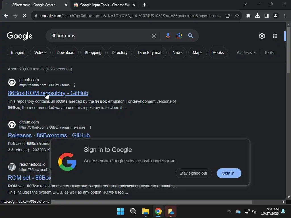The image size is (291, 218).
Task: Open Windows taskbar search
Action: (x=133, y=211)
